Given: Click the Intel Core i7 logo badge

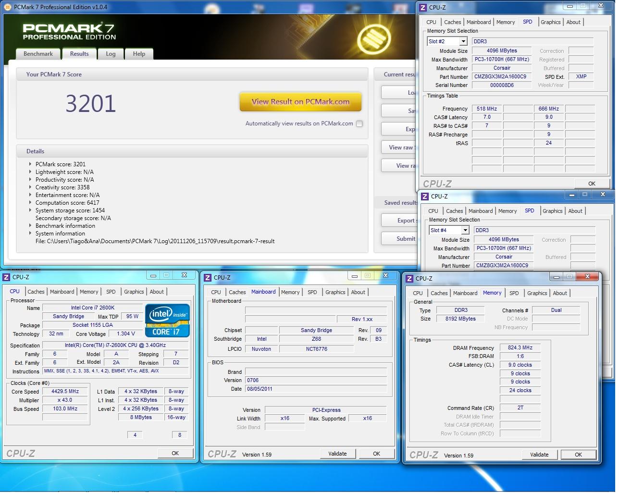Looking at the screenshot, I should [x=167, y=321].
